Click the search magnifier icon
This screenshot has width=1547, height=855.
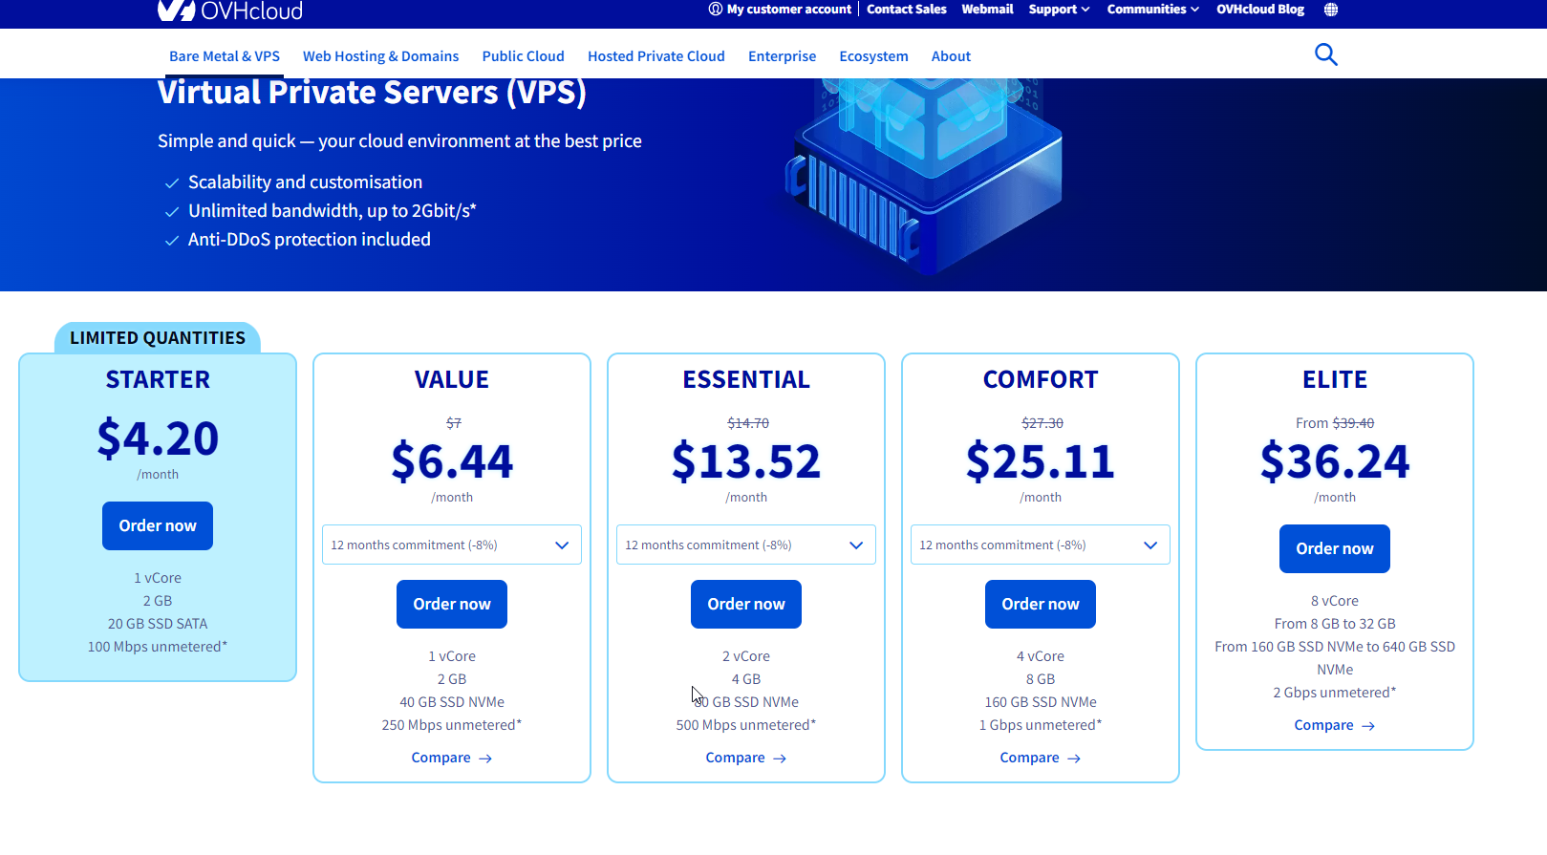1325,54
